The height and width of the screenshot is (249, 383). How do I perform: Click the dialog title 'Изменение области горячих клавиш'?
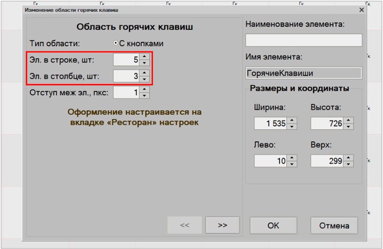click(71, 10)
